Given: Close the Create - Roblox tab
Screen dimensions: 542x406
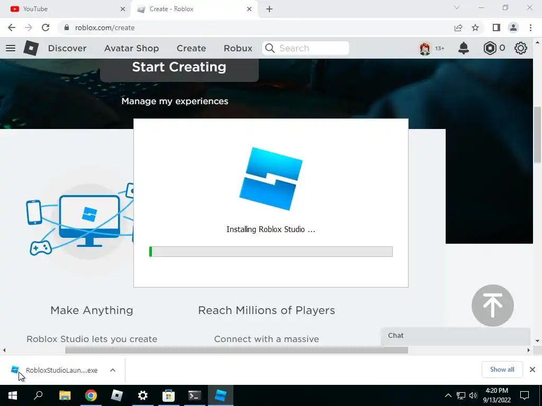Looking at the screenshot, I should [249, 9].
